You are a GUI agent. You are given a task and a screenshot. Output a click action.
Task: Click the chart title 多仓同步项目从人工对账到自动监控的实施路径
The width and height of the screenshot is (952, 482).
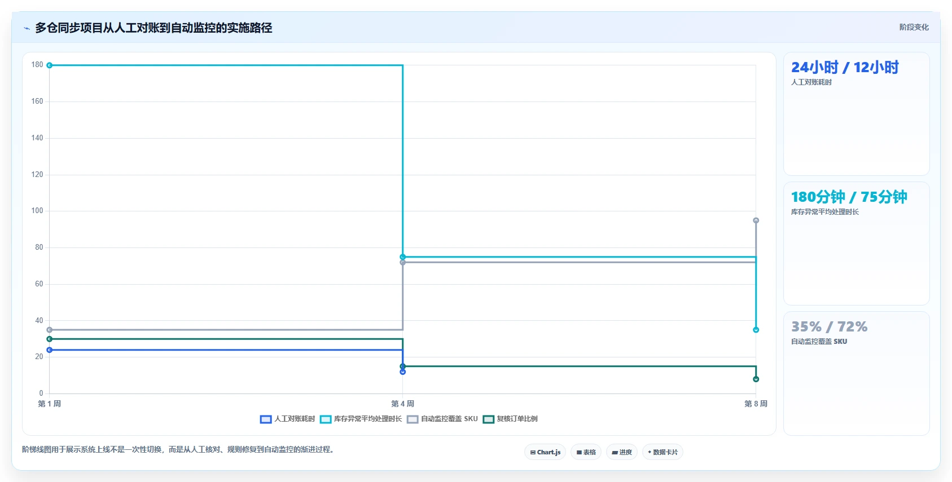(153, 28)
